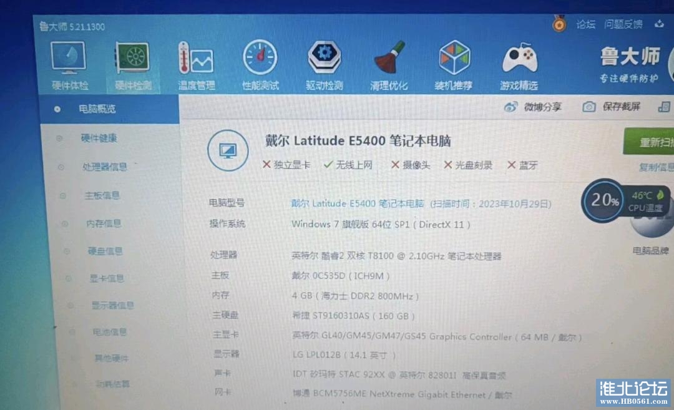Image resolution: width=674 pixels, height=410 pixels.
Task: Open 温度管理 temperature management icon
Action: (196, 60)
